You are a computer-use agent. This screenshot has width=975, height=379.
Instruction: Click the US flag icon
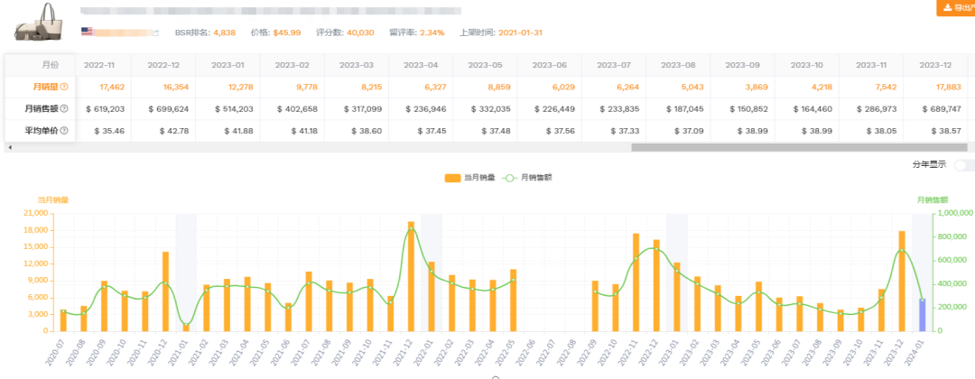point(87,32)
